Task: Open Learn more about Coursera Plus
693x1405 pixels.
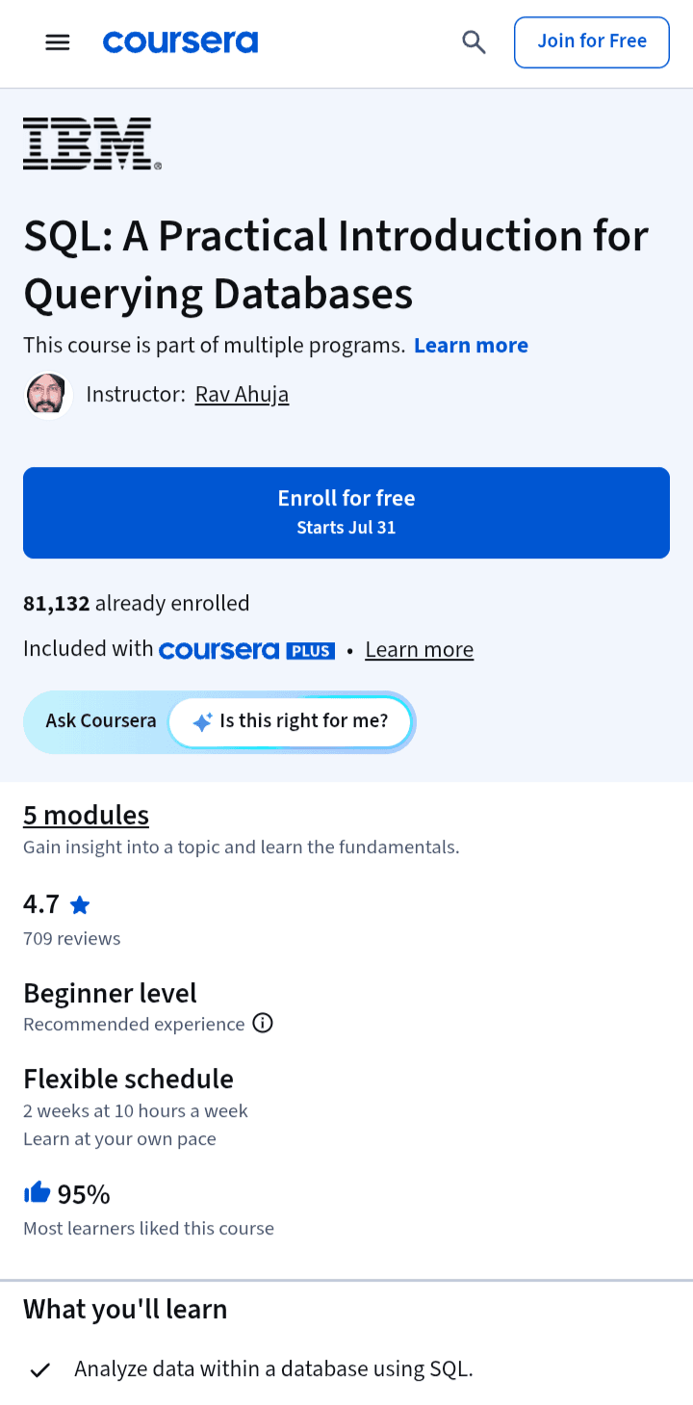Action: click(x=420, y=650)
